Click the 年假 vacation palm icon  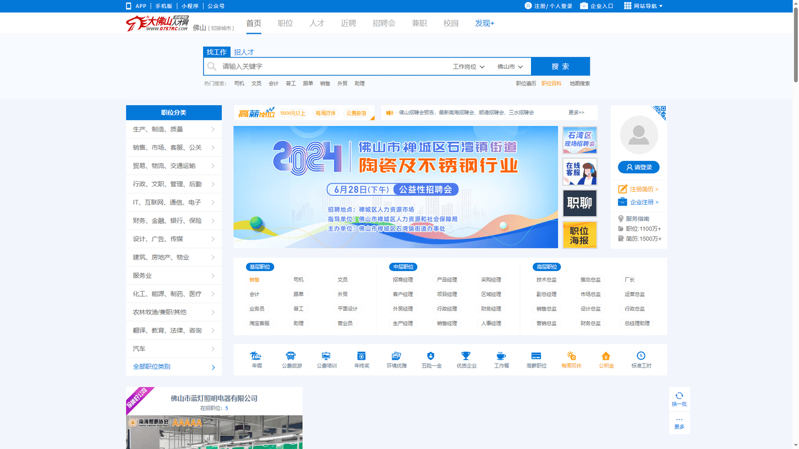pyautogui.click(x=256, y=356)
